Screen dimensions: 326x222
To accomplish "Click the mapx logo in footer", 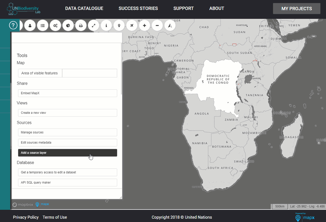I will pos(305,217).
